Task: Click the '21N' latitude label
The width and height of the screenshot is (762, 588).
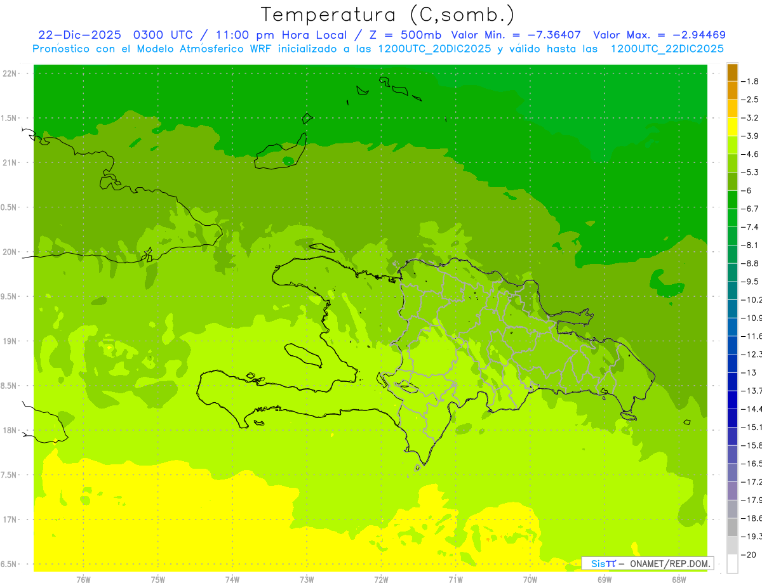Action: (10, 162)
